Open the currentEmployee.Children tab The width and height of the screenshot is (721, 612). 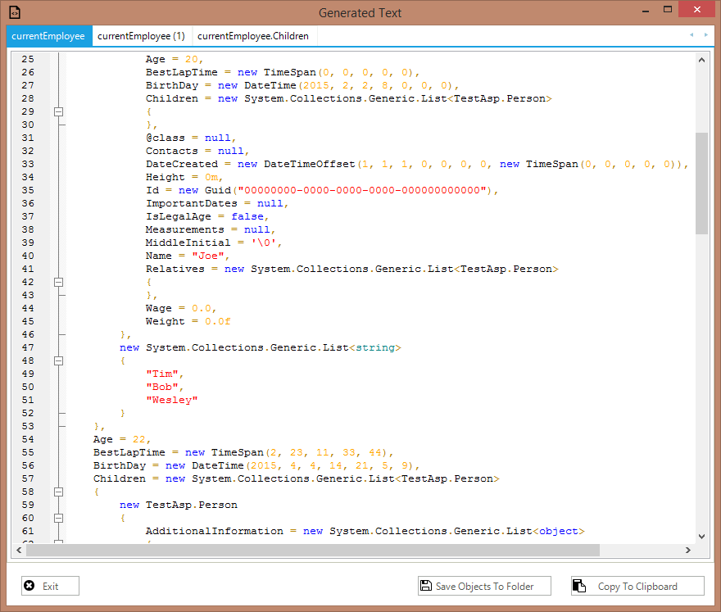coord(253,36)
